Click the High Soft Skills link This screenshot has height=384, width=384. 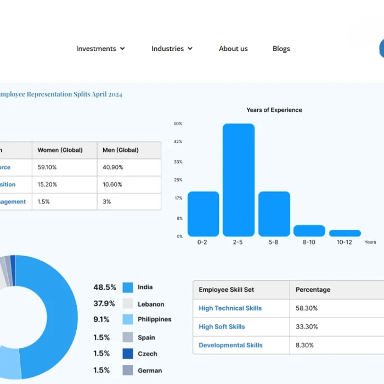coord(222,327)
